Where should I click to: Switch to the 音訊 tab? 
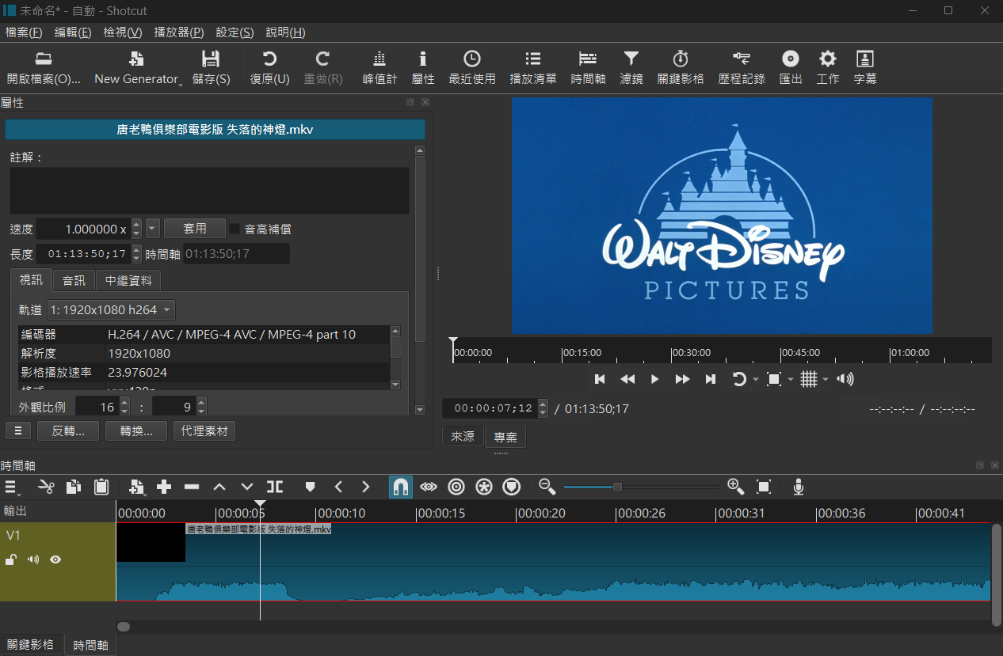tap(74, 280)
